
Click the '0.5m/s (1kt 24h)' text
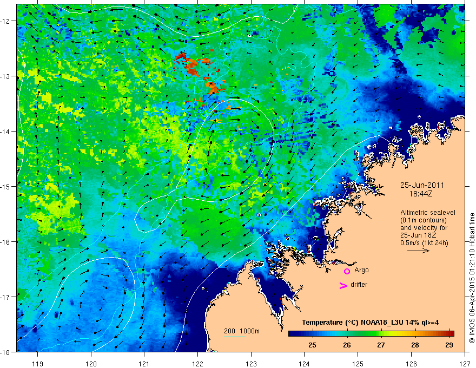pos(424,243)
